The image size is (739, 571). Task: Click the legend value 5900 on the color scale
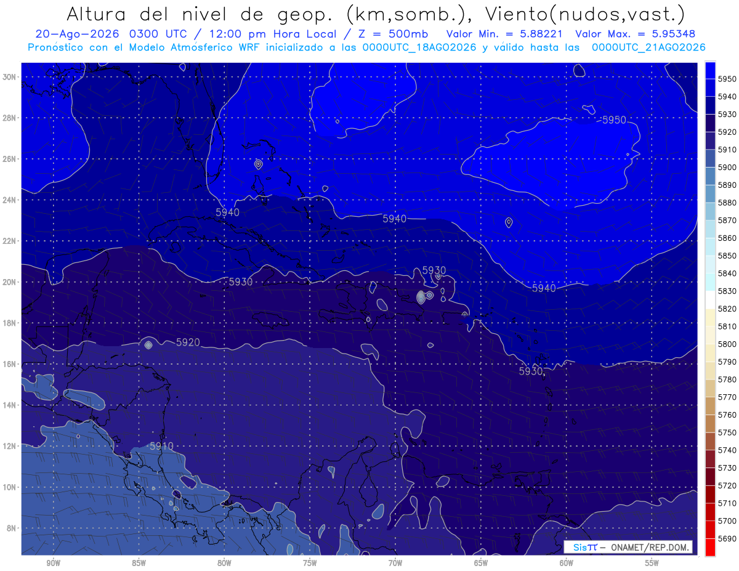coord(727,167)
